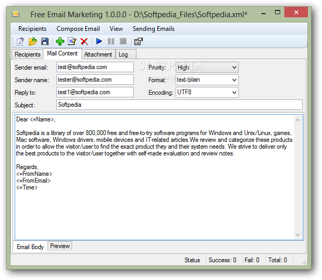Select the Email Body tab
The width and height of the screenshot is (322, 280).
click(x=30, y=247)
